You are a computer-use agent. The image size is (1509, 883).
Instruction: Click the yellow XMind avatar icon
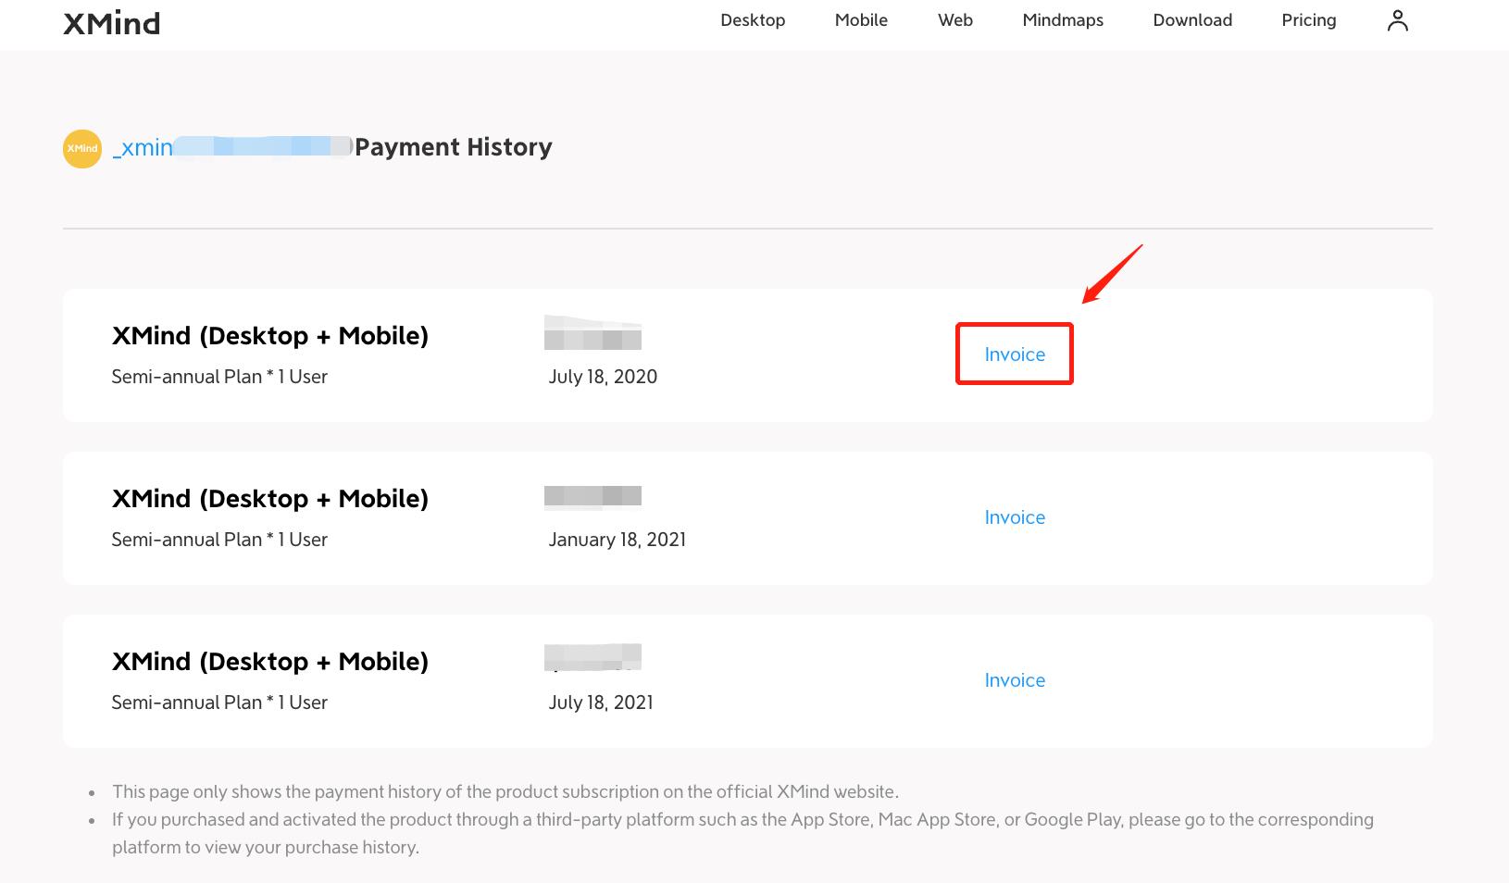point(82,148)
